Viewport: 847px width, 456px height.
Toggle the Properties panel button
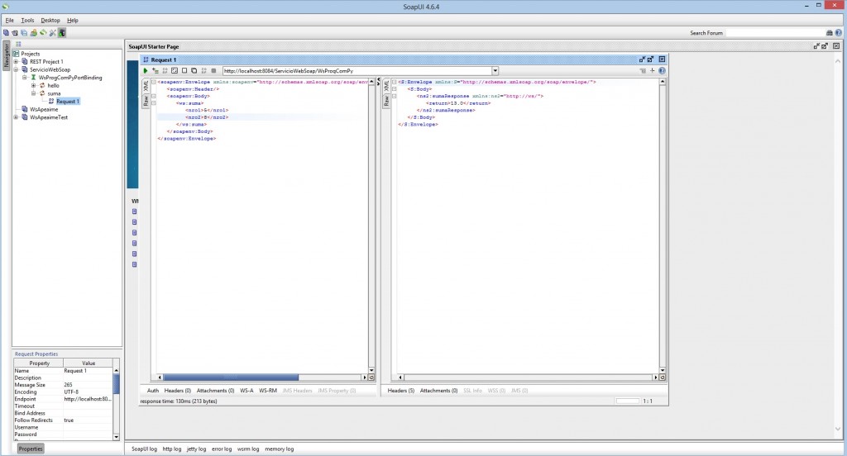(31, 449)
